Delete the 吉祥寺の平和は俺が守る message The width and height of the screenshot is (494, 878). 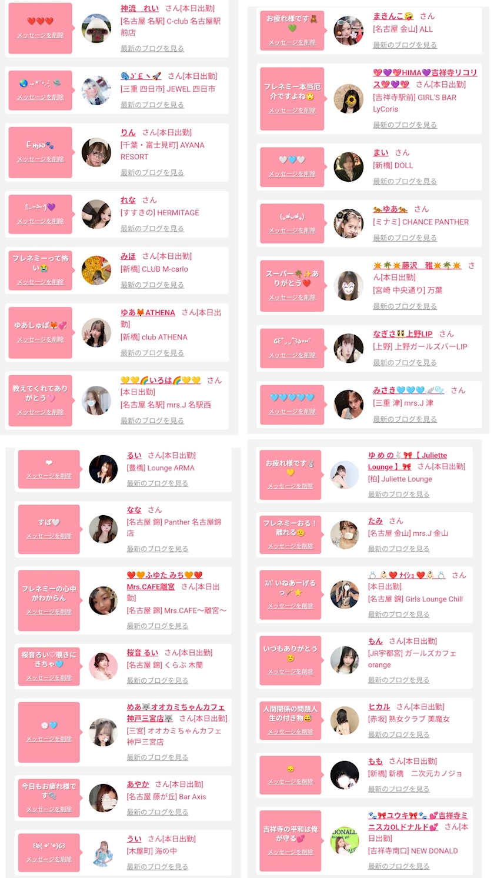tap(291, 852)
